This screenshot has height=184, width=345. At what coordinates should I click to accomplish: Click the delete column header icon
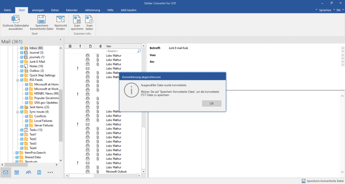[x=70, y=46]
